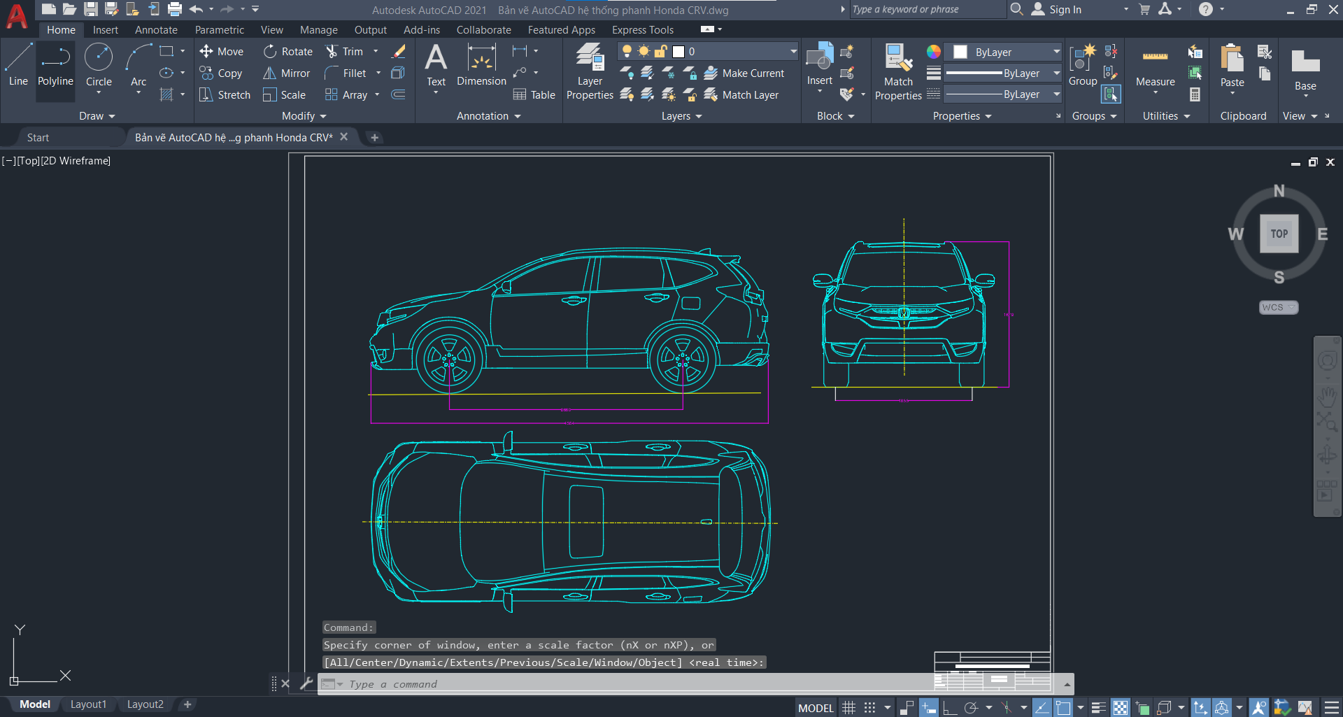Open Layer Properties manager

click(x=590, y=71)
